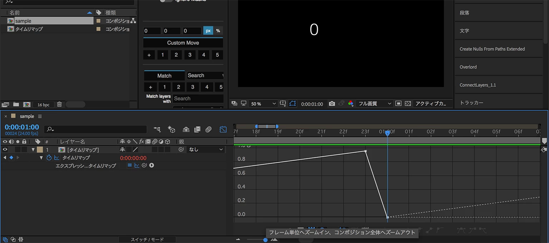Toggle region of interest button
The image size is (549, 243).
(399, 104)
